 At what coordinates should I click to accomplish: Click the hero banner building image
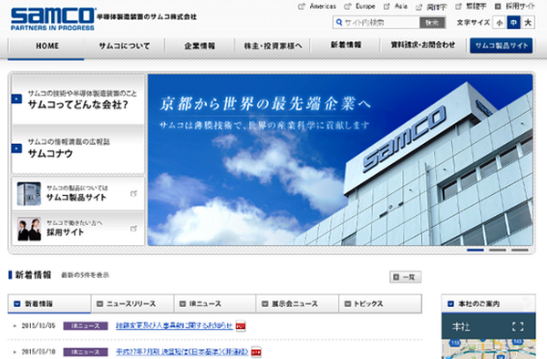(340, 159)
